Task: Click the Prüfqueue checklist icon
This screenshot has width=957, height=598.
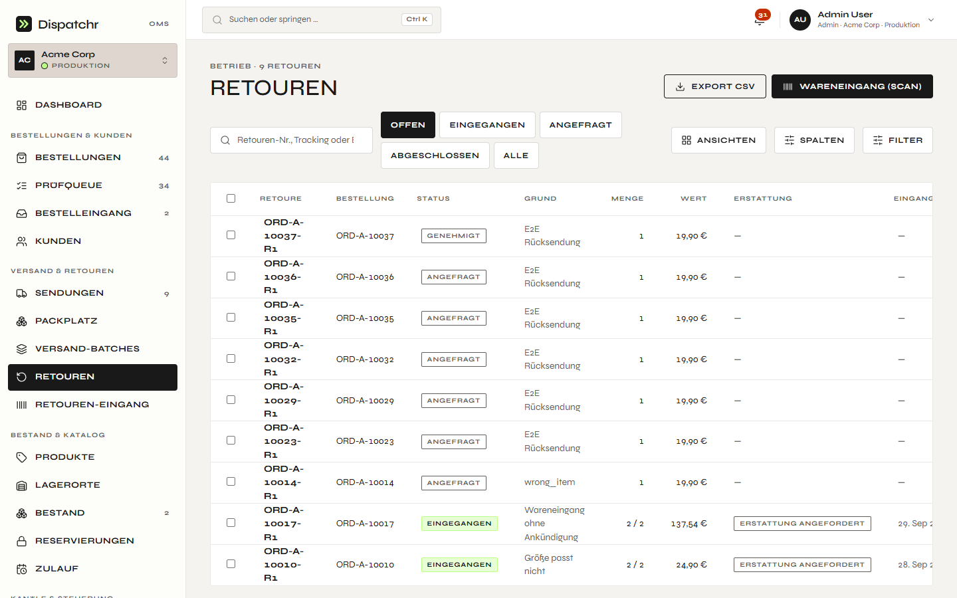Action: 22,185
